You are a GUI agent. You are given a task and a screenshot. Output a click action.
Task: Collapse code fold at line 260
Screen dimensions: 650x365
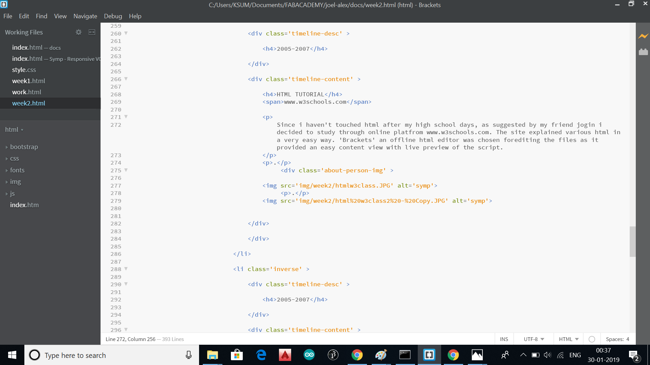(126, 33)
